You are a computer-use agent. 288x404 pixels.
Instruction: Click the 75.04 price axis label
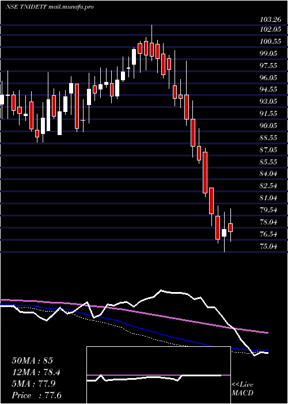click(269, 246)
